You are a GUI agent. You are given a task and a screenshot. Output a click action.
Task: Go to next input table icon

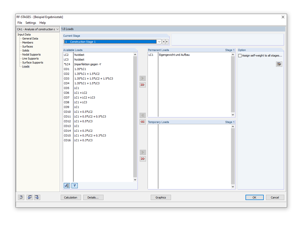(37, 197)
